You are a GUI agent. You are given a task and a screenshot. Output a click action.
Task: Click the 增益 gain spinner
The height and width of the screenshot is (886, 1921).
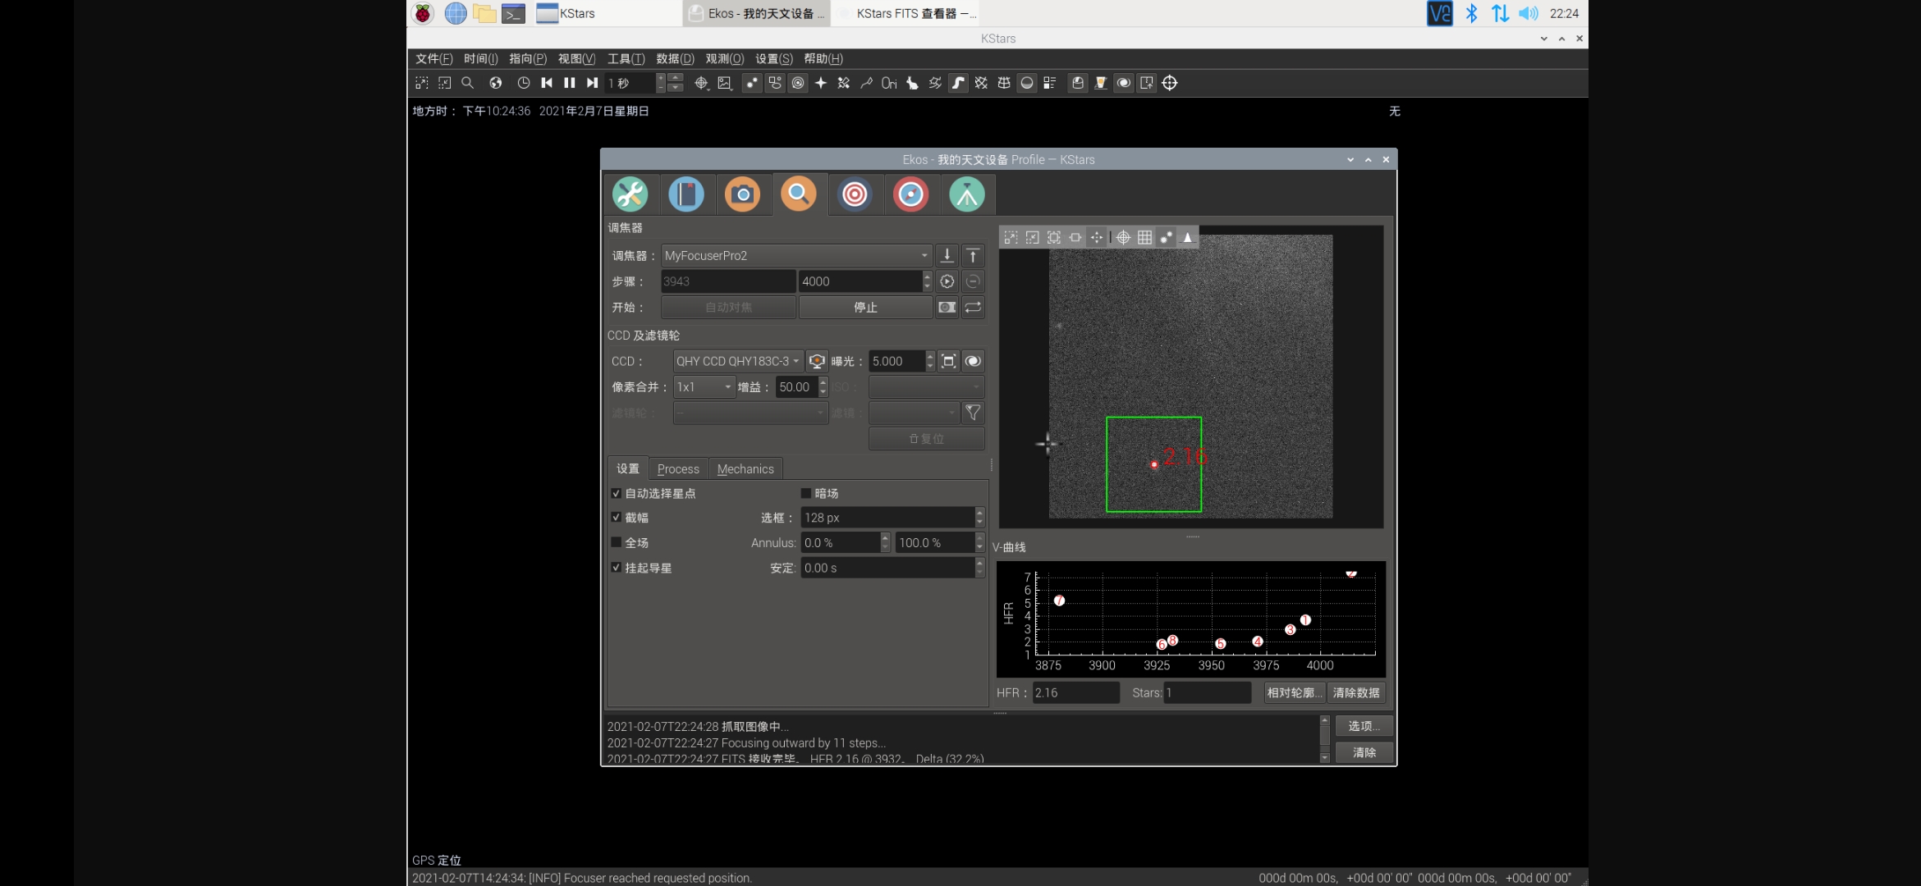(x=801, y=387)
